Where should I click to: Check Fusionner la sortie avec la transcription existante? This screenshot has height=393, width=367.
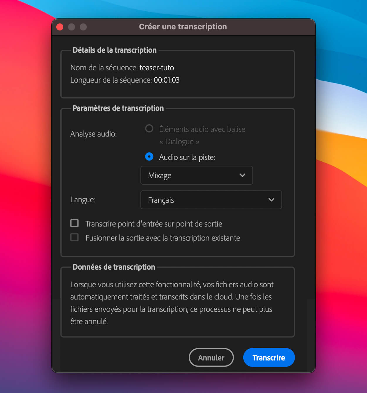point(74,237)
